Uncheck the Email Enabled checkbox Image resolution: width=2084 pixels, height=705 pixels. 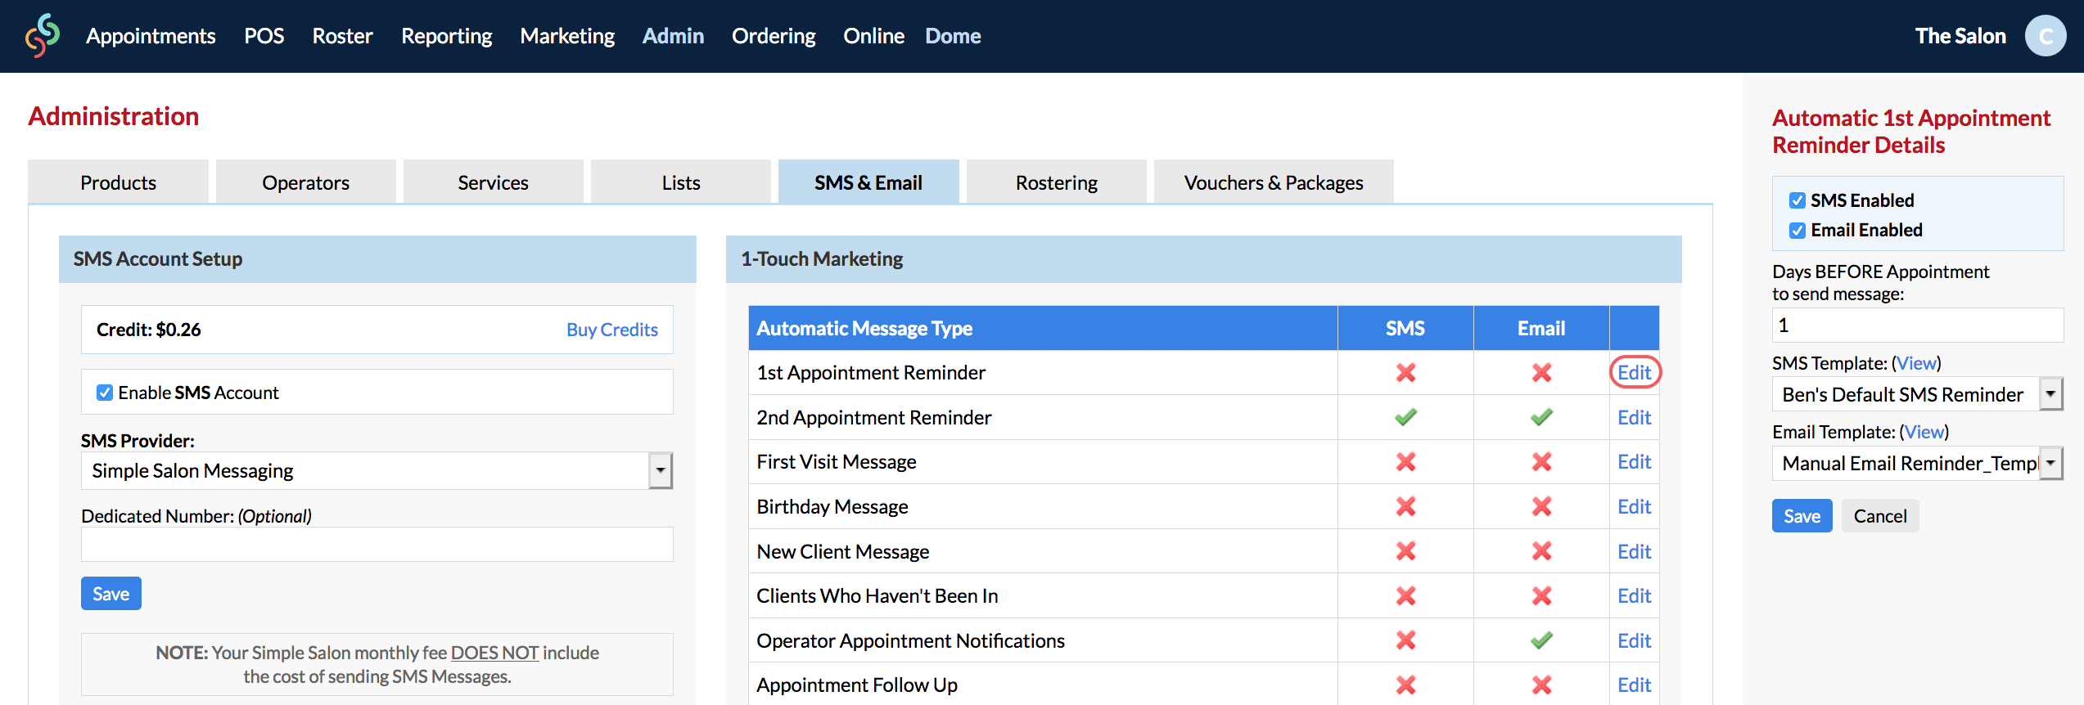point(1798,231)
